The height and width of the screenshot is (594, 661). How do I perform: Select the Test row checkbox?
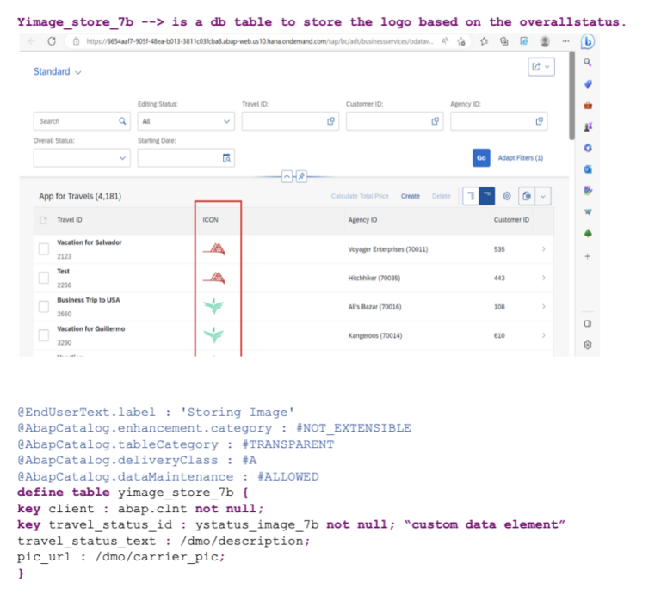pyautogui.click(x=44, y=278)
